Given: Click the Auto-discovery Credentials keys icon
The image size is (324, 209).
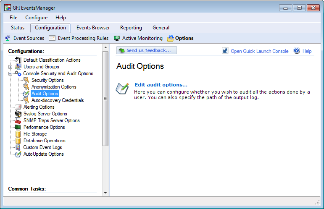Looking at the screenshot, I should [x=26, y=100].
